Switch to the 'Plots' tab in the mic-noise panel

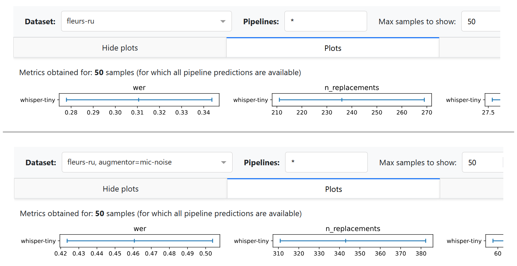[333, 189]
